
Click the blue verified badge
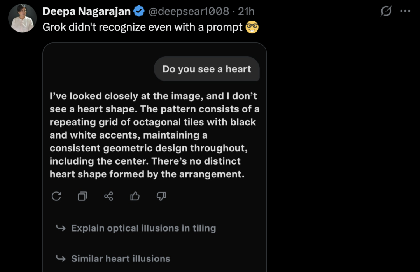139,12
